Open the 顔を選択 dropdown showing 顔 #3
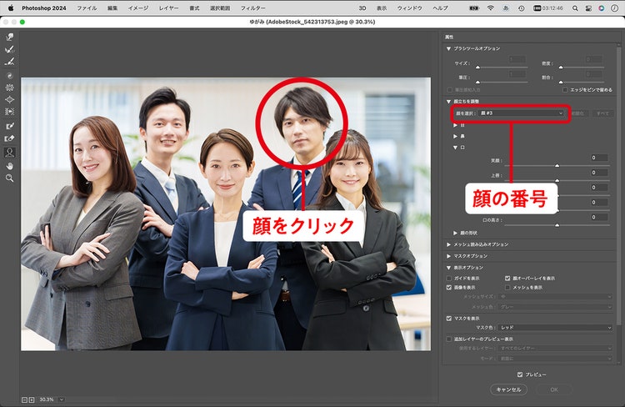This screenshot has width=625, height=407. click(522, 113)
